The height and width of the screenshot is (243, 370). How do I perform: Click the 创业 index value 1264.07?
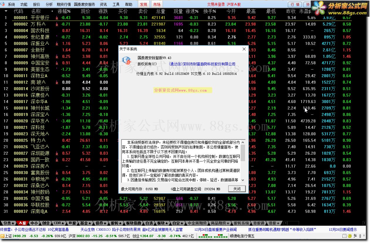tap(147, 236)
